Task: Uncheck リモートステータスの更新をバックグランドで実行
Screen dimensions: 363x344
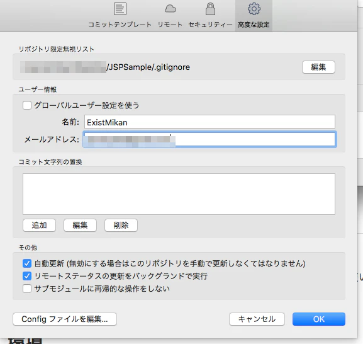Action: pos(27,276)
